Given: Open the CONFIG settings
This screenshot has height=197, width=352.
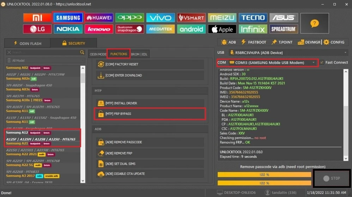Looking at the screenshot, I should (x=334, y=42).
